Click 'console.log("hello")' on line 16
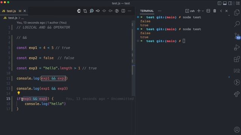Image resolution: width=241 pixels, height=135 pixels. (45, 104)
